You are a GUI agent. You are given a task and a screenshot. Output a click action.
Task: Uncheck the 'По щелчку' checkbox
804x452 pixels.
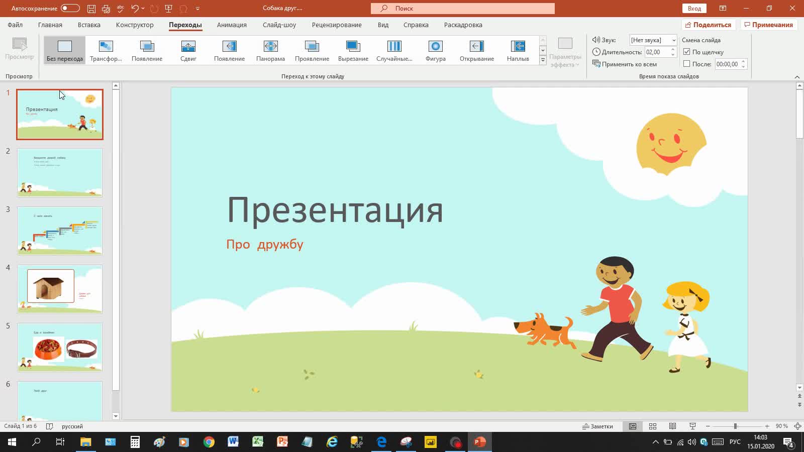pyautogui.click(x=687, y=52)
